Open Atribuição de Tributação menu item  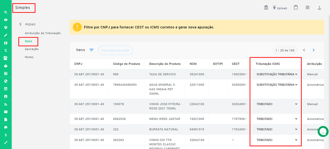(x=43, y=33)
